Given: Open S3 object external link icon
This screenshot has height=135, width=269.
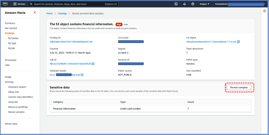Looking at the screenshot, I should coord(239,42).
